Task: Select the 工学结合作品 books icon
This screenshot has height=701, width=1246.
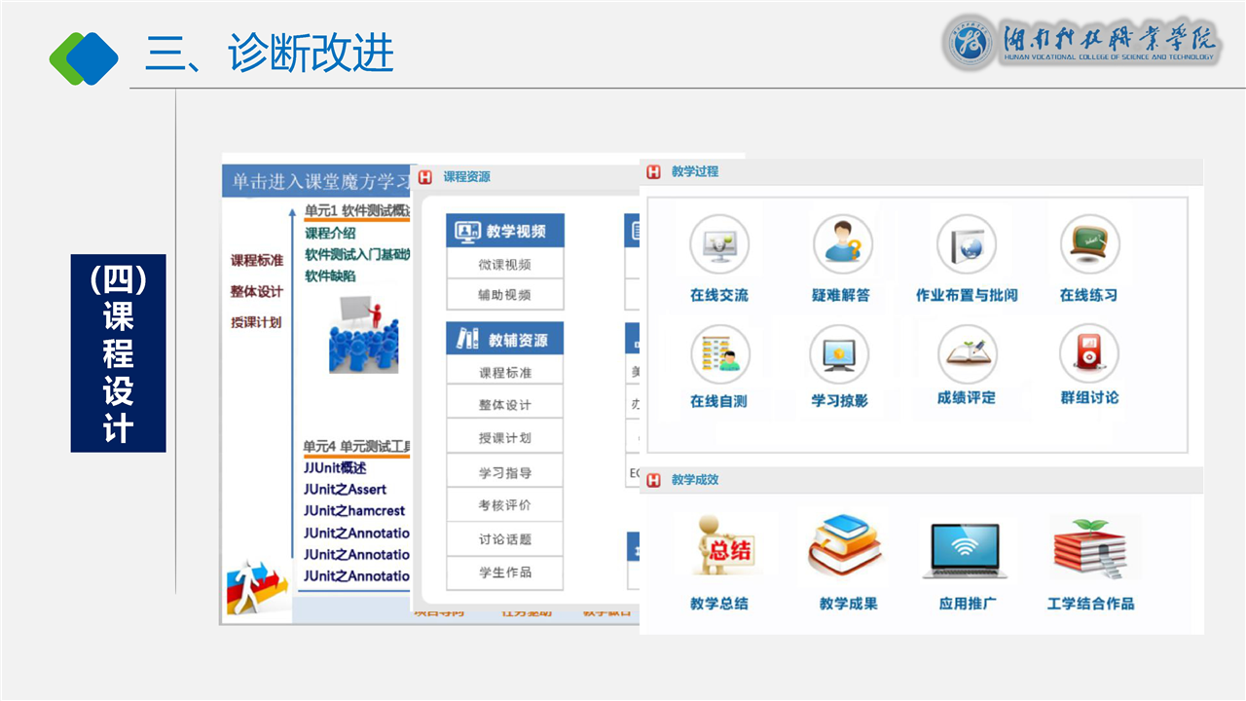Action: (x=1091, y=550)
